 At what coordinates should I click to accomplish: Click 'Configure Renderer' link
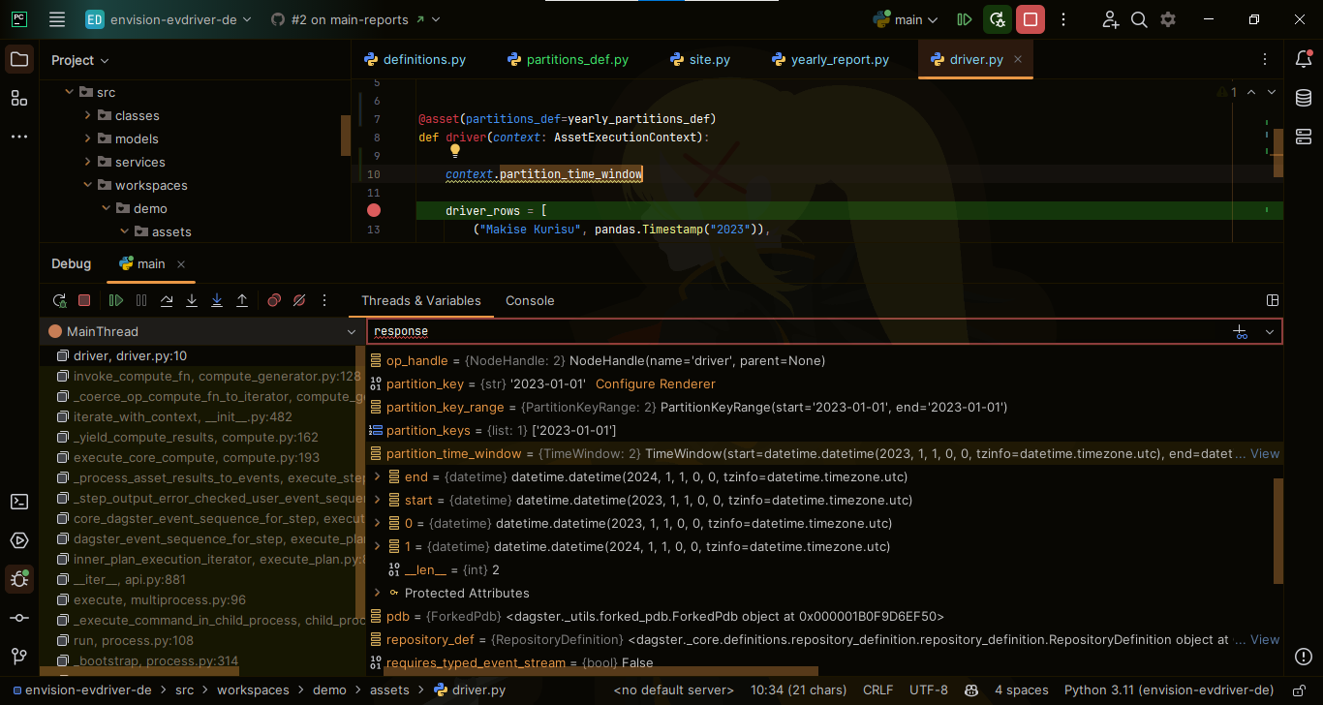656,383
